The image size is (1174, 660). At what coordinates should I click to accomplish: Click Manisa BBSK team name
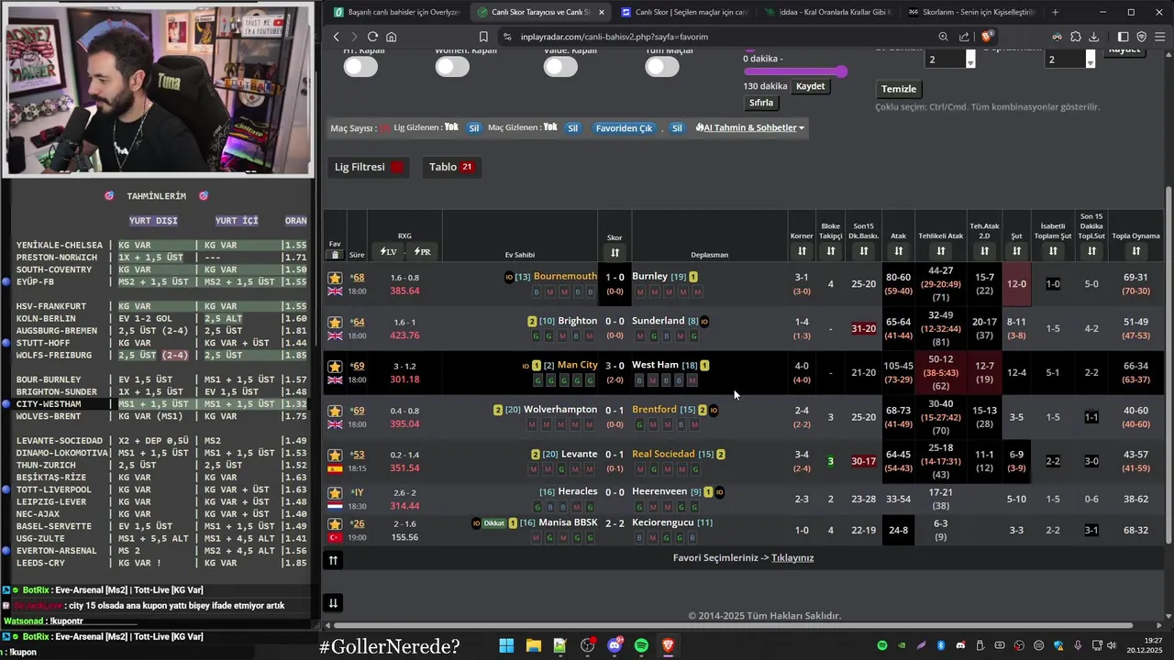click(568, 523)
